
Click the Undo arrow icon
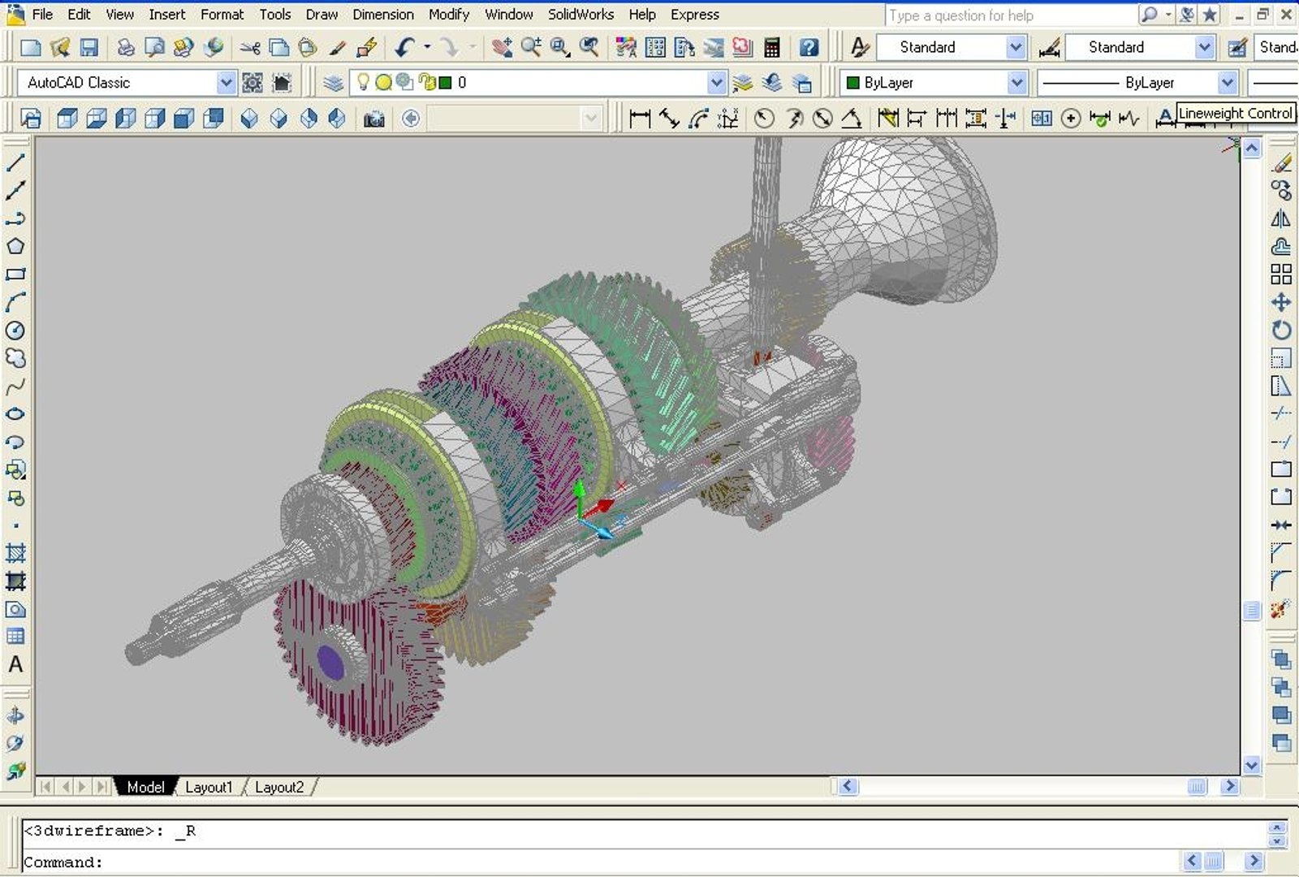(405, 48)
